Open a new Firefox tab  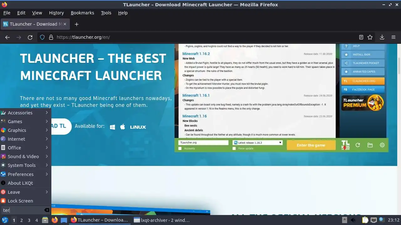click(76, 24)
